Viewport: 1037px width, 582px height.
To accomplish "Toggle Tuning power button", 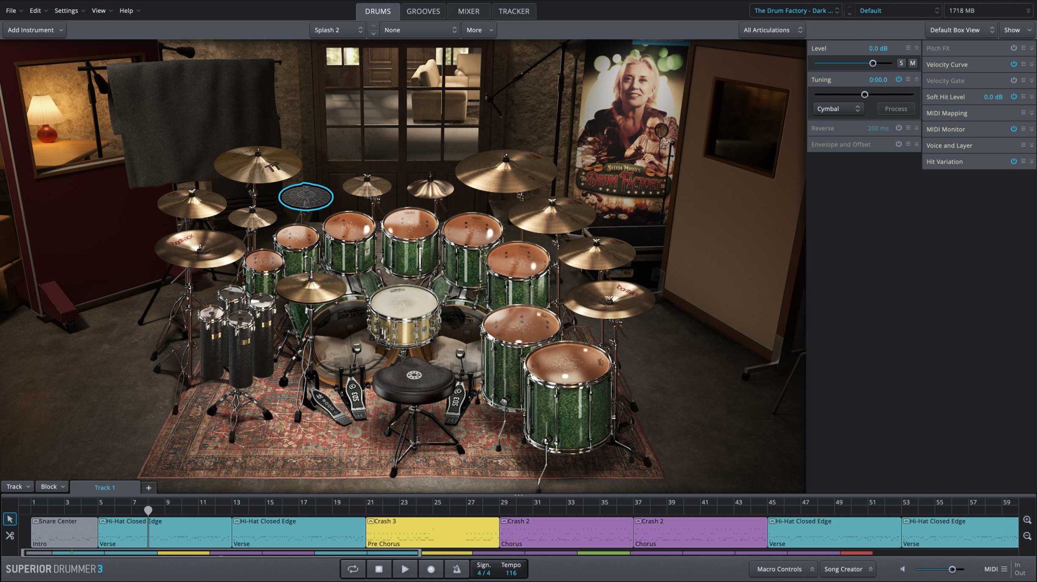I will (x=898, y=79).
